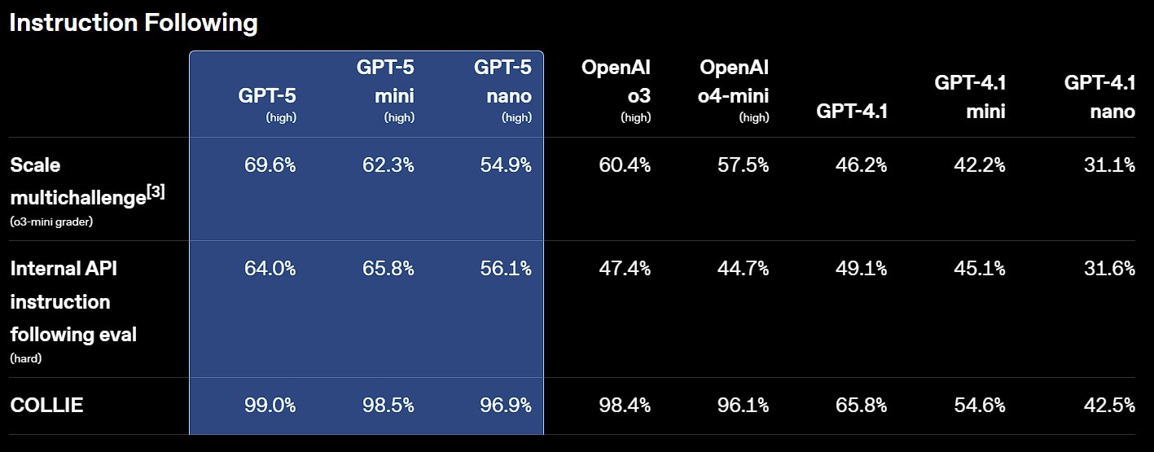Click the OpenAI o4-mini column header
This screenshot has width=1154, height=452.
click(x=735, y=90)
